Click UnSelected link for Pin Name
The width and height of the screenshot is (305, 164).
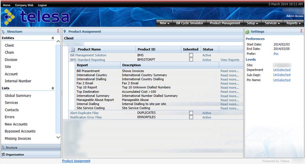pyautogui.click(x=282, y=80)
